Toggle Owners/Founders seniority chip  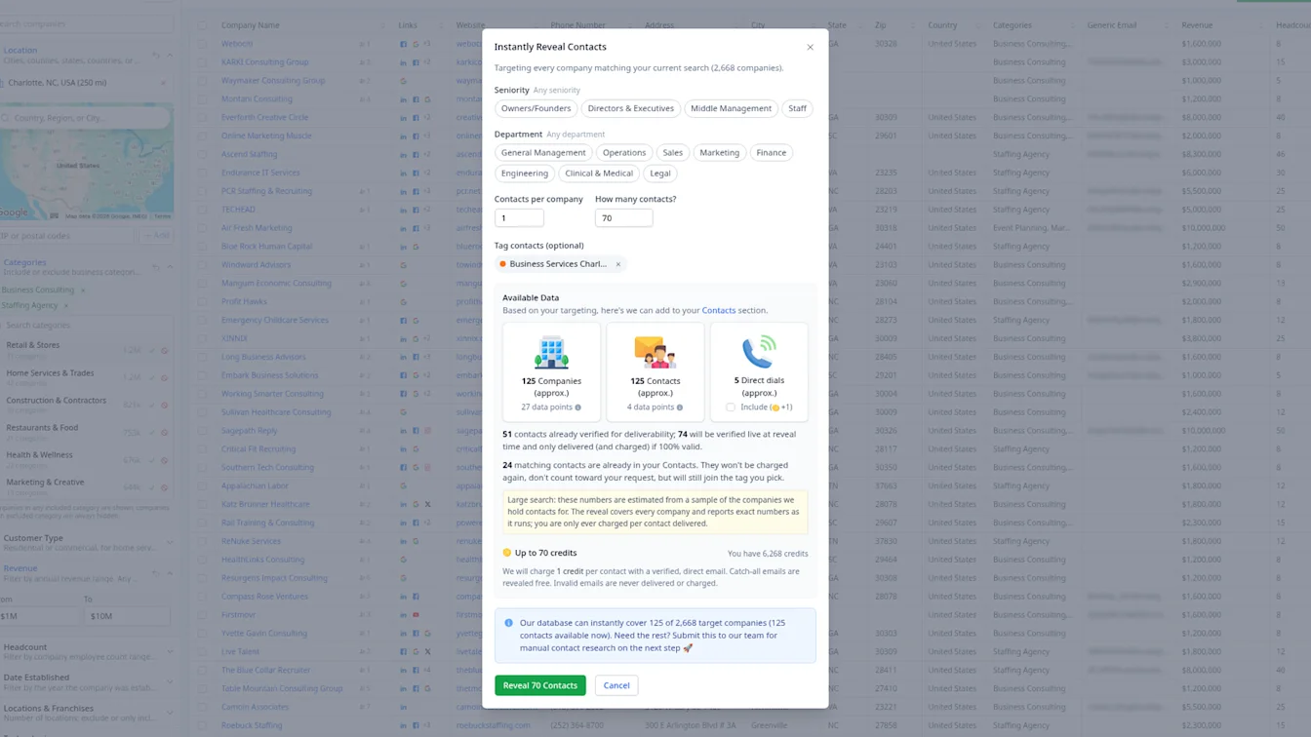[536, 108]
